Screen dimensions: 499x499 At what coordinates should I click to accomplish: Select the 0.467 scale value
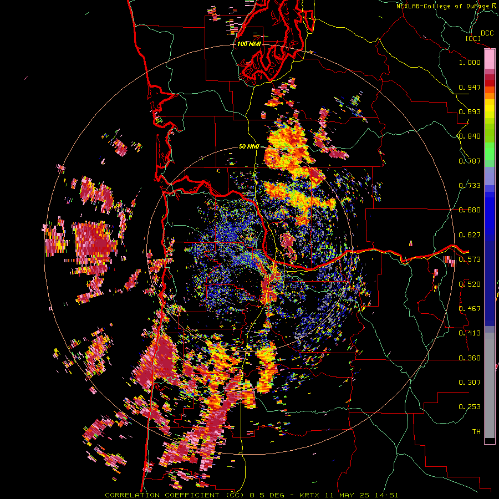click(x=470, y=309)
